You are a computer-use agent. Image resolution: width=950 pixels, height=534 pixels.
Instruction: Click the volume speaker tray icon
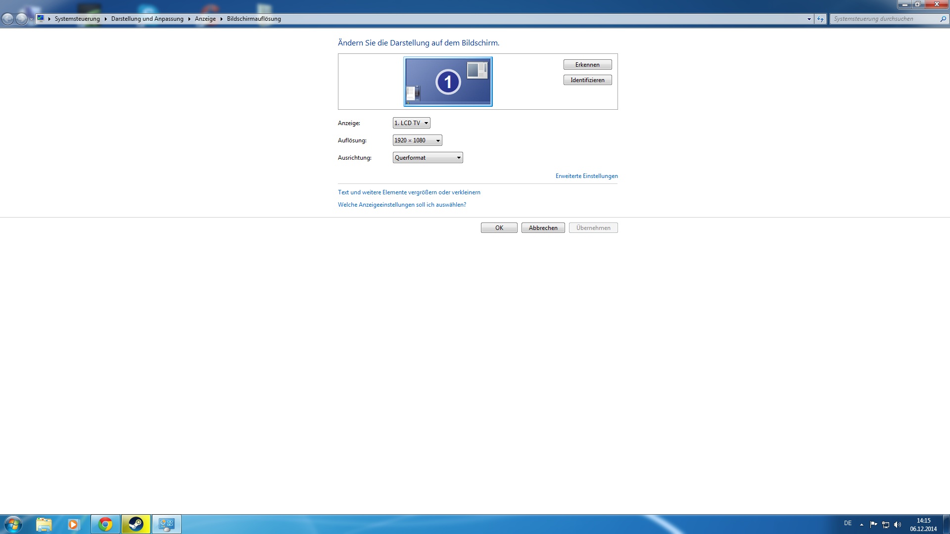coord(898,525)
